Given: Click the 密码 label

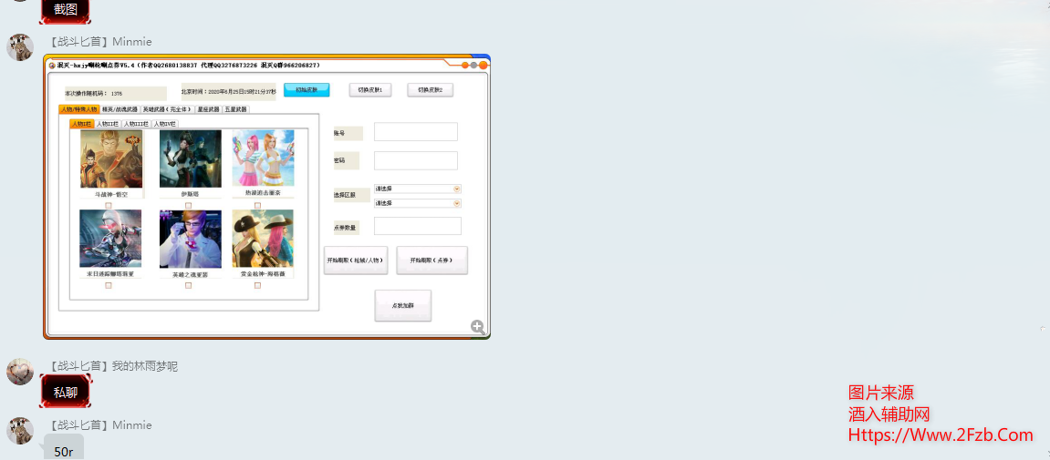Looking at the screenshot, I should point(339,161).
